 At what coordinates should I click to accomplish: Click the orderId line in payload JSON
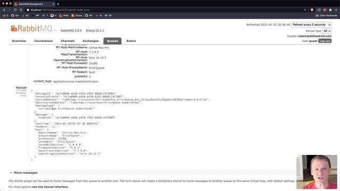76,118
